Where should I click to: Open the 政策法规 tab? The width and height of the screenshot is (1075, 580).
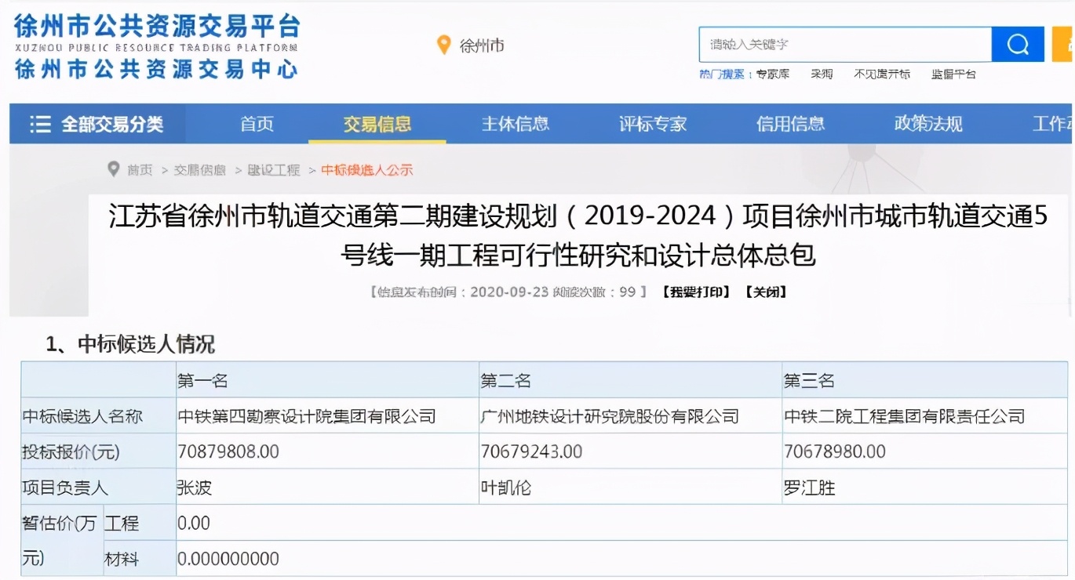pos(928,124)
